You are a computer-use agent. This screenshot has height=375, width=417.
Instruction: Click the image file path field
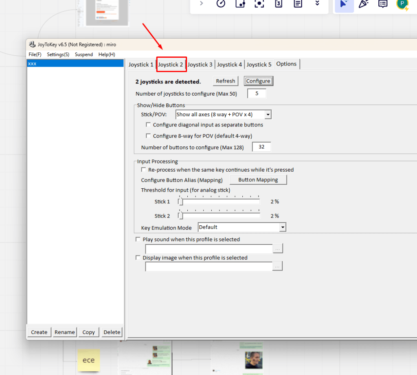tap(209, 266)
